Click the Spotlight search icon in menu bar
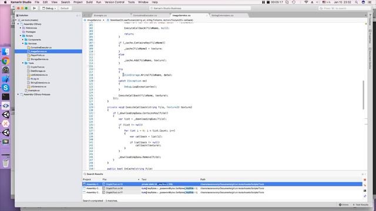 pyautogui.click(x=357, y=2)
